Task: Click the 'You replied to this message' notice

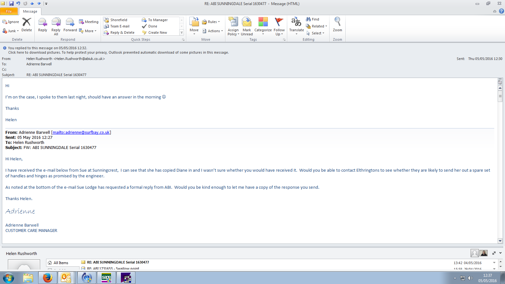Action: click(47, 48)
